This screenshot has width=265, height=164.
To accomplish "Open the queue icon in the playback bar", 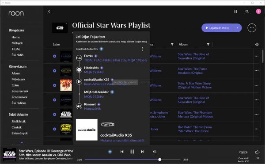I will click(155, 152).
